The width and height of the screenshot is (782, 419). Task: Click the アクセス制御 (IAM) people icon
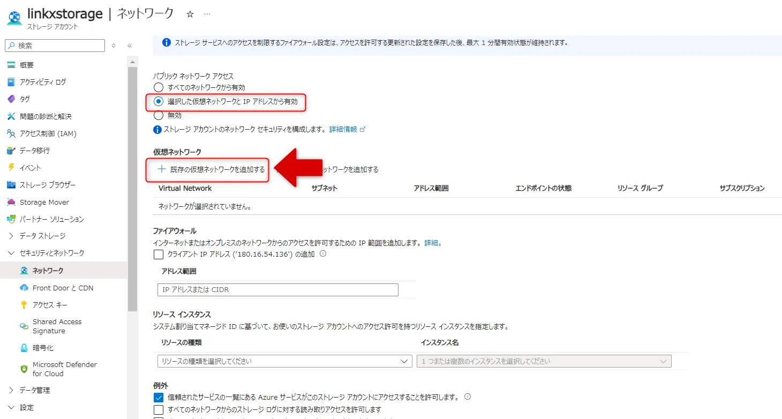11,133
